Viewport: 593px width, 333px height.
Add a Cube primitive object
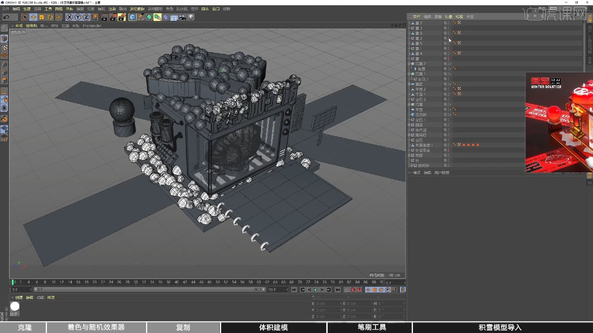tap(132, 17)
